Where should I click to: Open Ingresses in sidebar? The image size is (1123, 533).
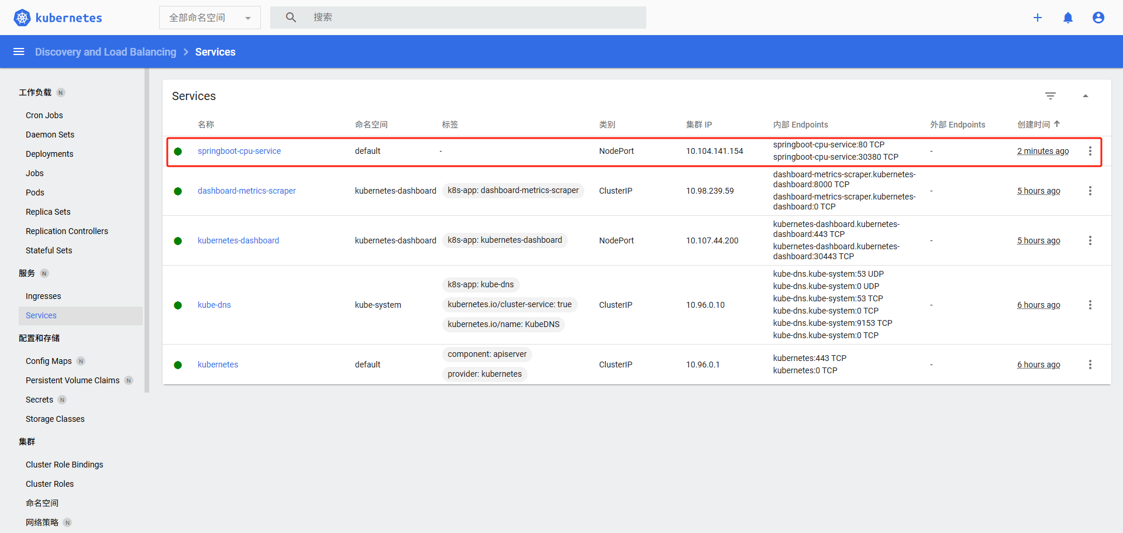pos(43,296)
